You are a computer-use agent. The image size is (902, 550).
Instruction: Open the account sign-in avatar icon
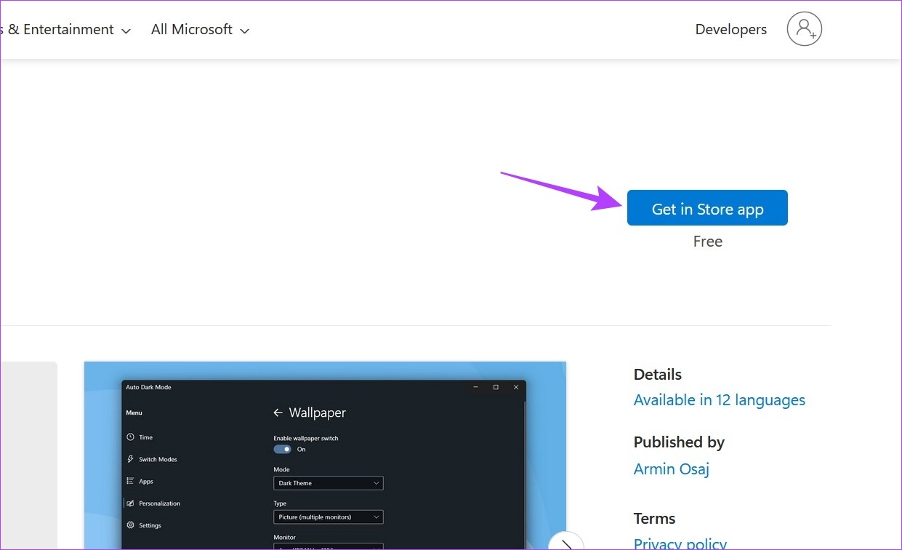point(804,29)
